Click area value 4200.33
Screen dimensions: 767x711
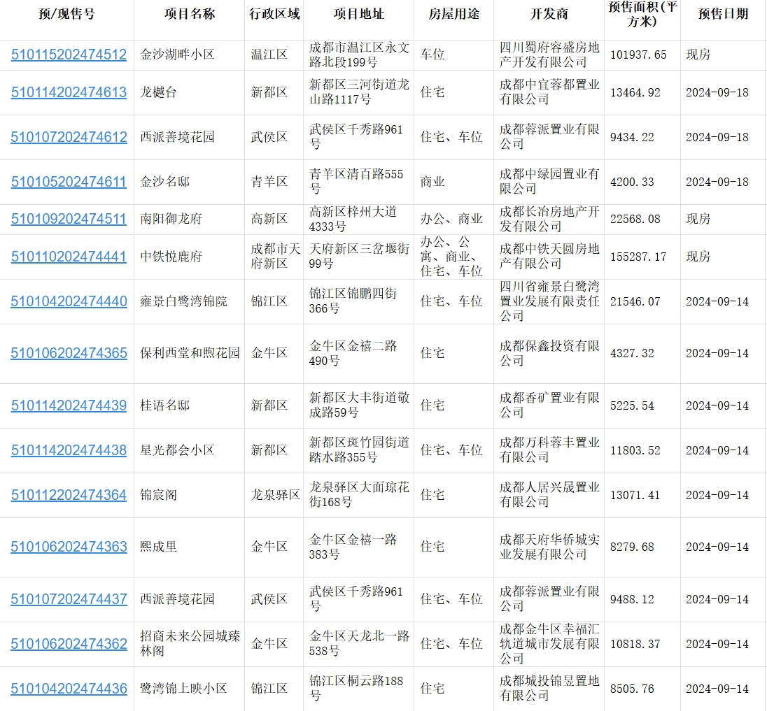pyautogui.click(x=632, y=182)
